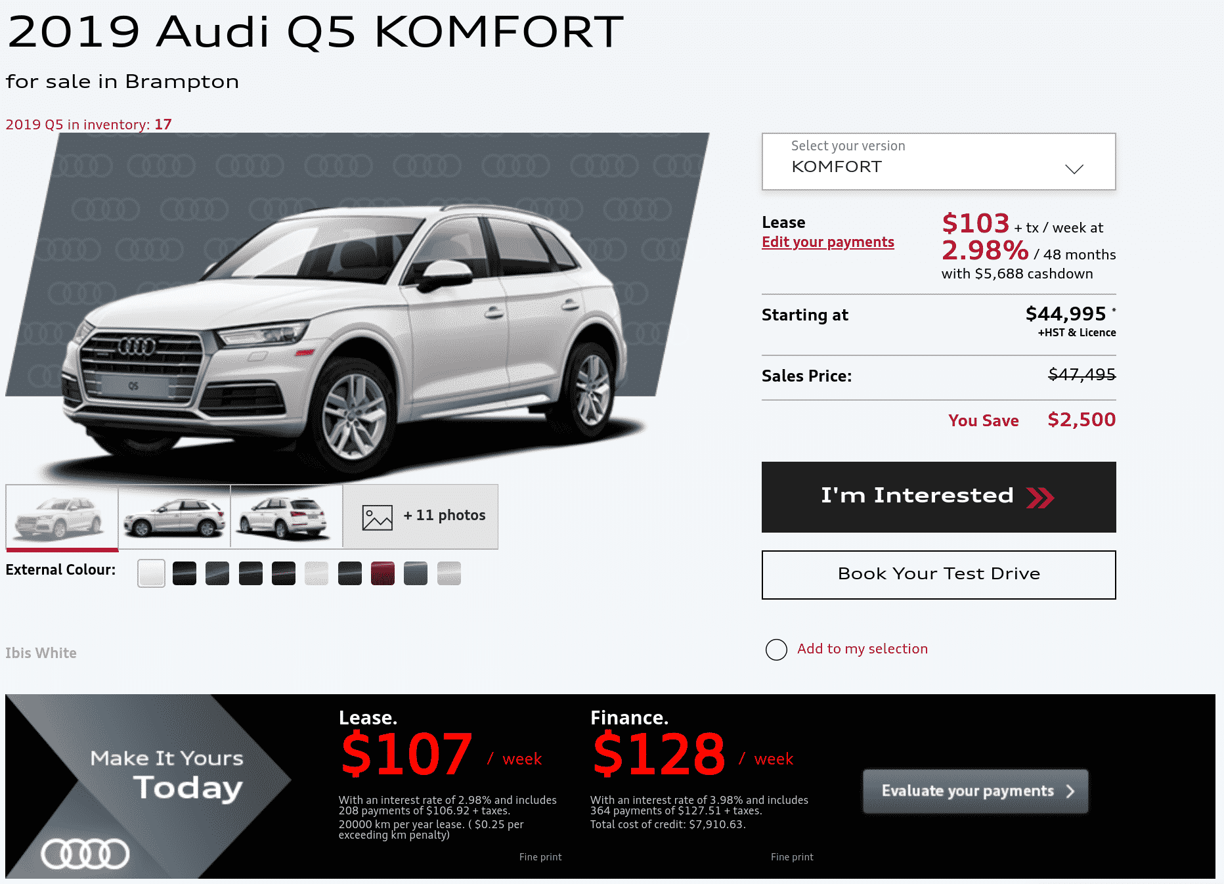Open the version dropdown chevron
1224x884 pixels.
point(1074,169)
